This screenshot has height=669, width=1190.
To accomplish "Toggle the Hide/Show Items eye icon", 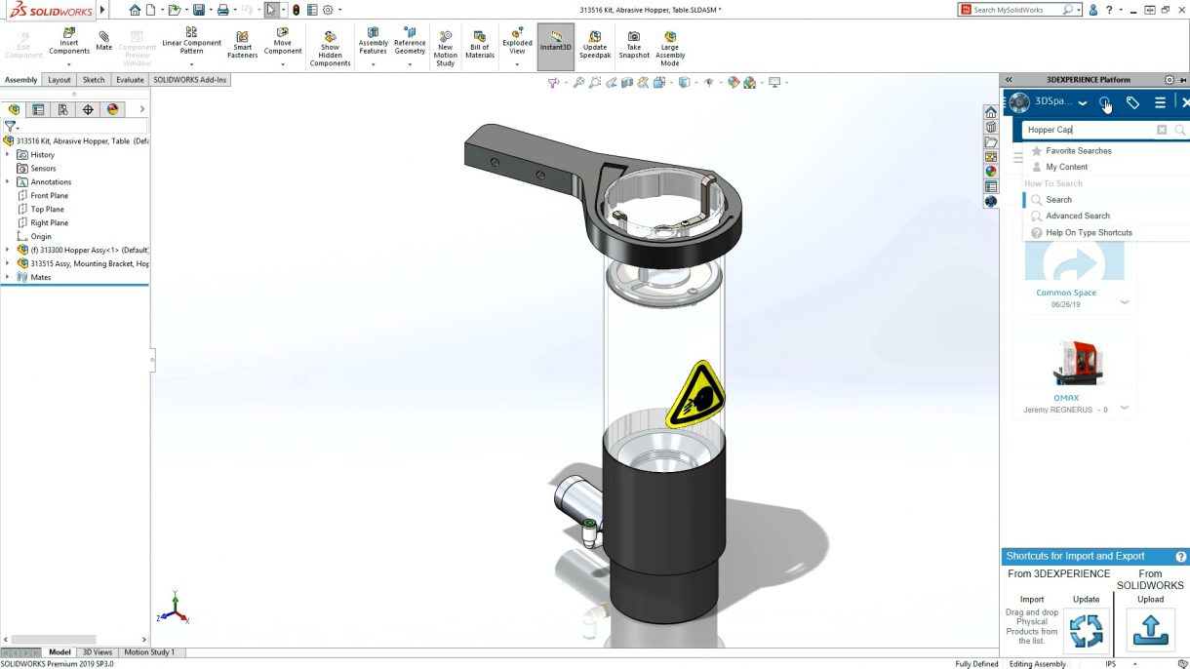I will [709, 83].
